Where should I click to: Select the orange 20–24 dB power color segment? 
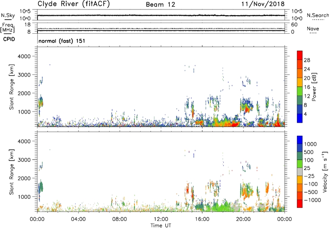300,73
